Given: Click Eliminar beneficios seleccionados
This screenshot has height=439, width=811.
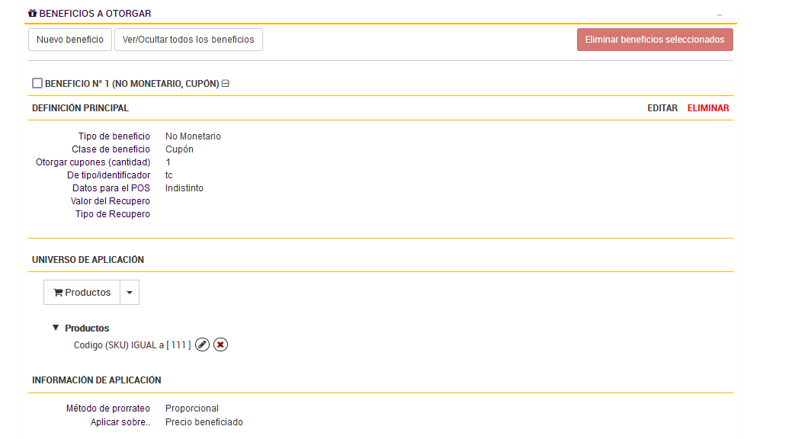Looking at the screenshot, I should [655, 40].
